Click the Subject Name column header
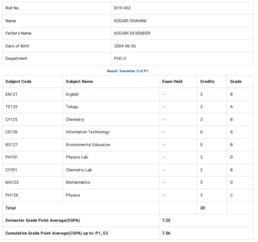This screenshot has height=242, width=258. point(79,82)
